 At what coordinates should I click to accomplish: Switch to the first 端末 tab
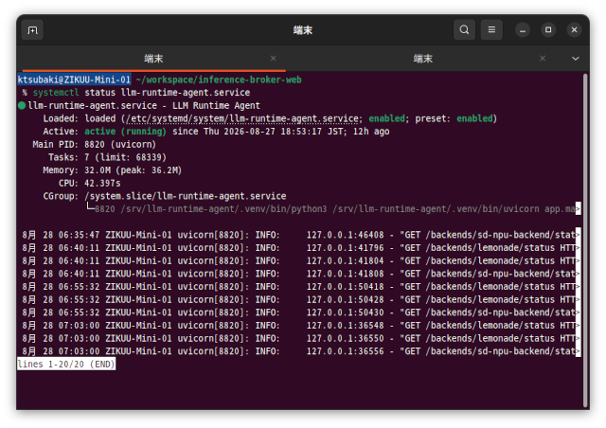click(153, 59)
